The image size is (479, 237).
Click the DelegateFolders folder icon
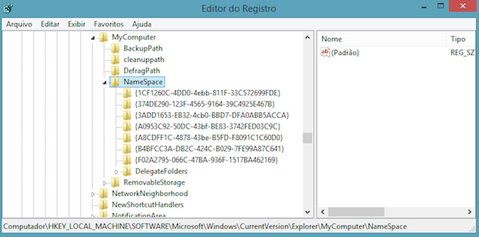127,171
